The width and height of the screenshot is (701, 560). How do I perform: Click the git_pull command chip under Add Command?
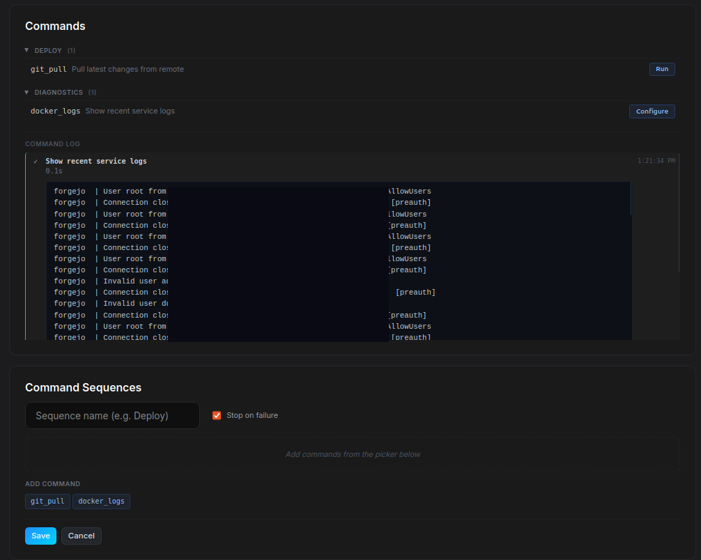[x=47, y=501]
